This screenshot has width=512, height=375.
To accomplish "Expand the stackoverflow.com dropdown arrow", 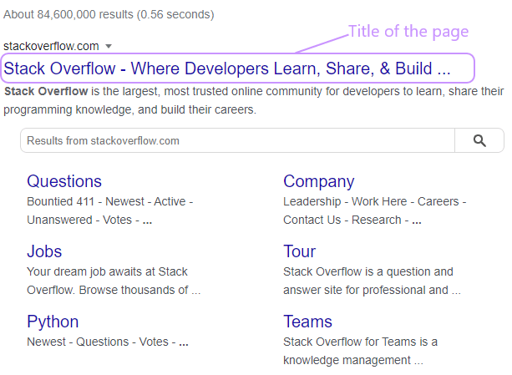I will point(109,46).
